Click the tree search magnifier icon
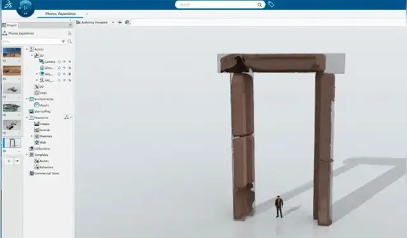Screen dimensions: 407x238 coord(69,41)
